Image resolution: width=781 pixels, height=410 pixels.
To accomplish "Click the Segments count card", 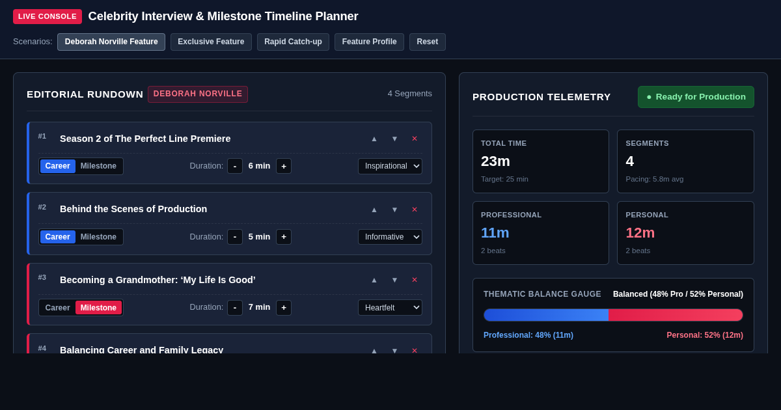I will click(685, 161).
